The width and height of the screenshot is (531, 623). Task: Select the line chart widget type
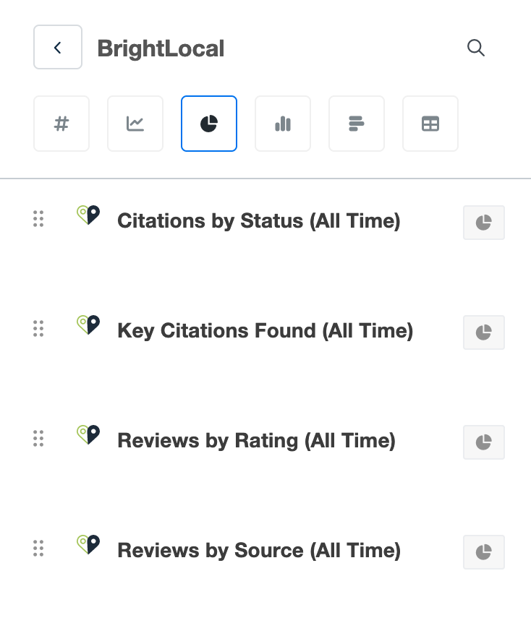[135, 124]
